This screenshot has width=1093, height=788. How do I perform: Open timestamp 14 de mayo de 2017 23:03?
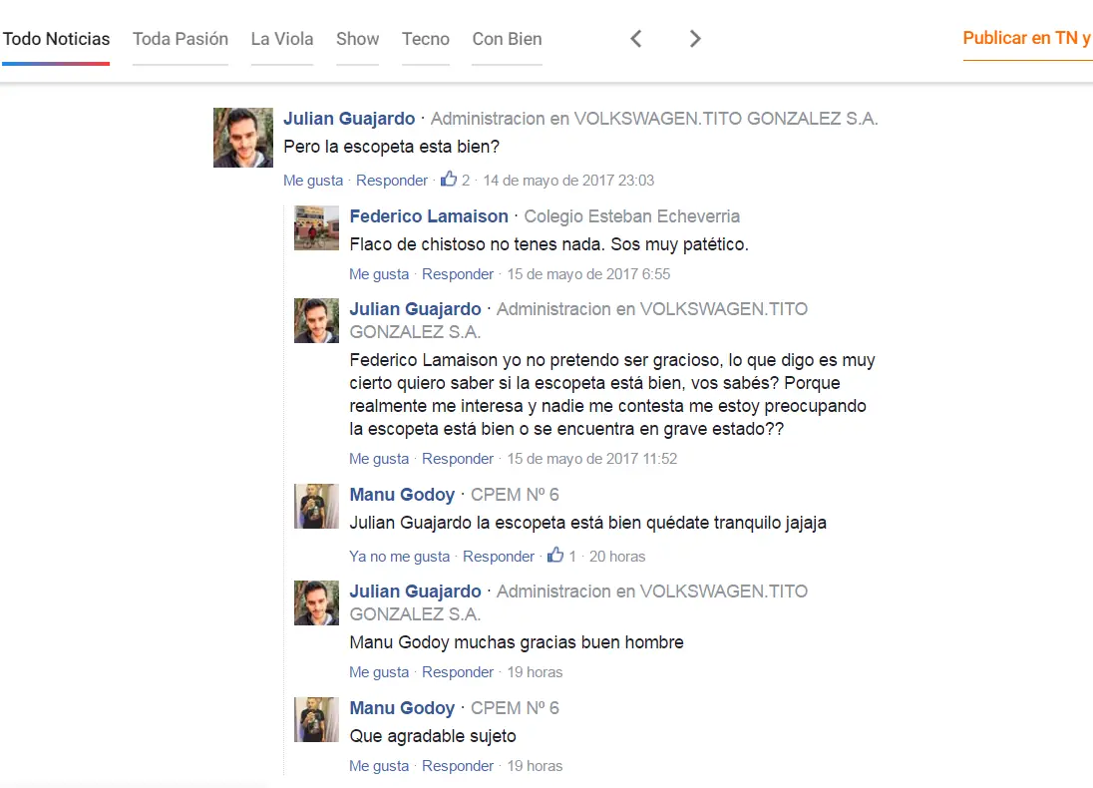(568, 181)
